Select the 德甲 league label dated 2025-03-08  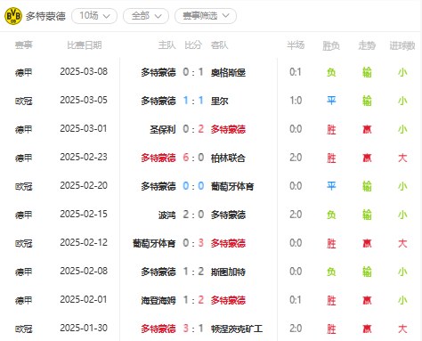24,72
